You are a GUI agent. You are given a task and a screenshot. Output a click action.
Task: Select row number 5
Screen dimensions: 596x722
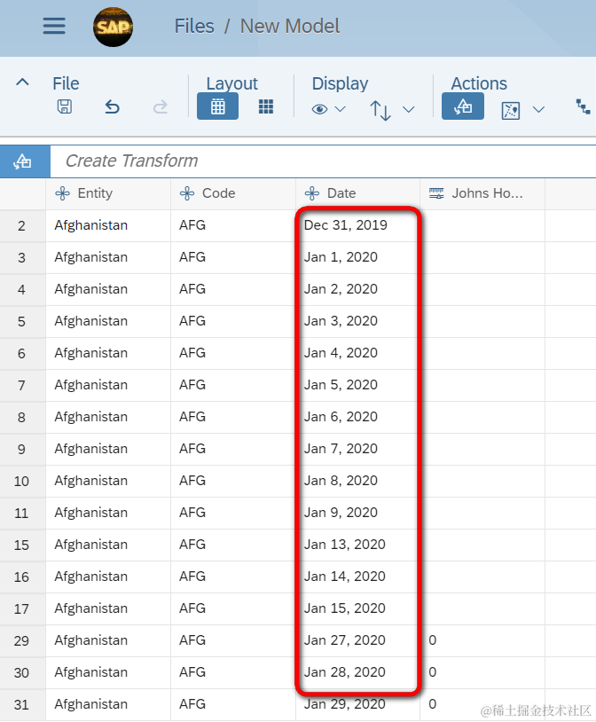(22, 321)
